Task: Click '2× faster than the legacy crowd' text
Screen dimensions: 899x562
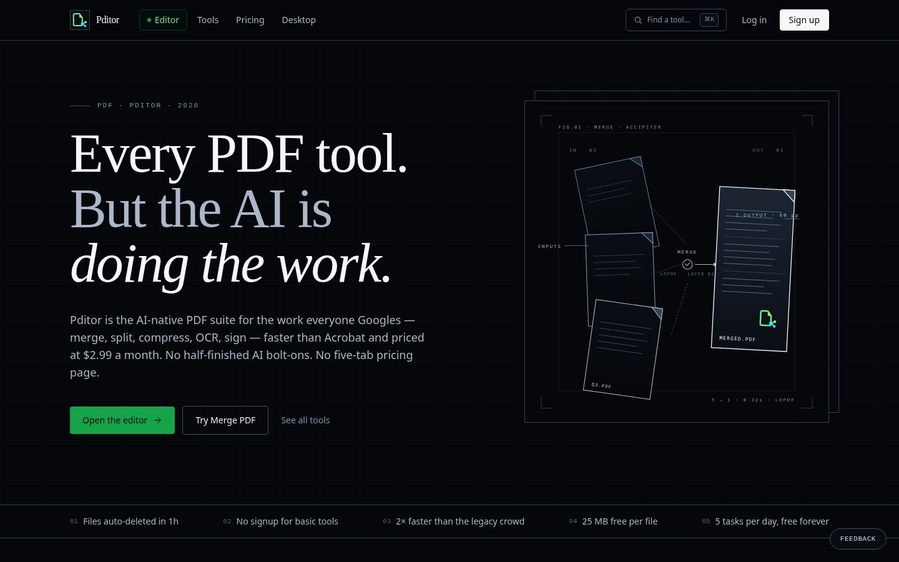Action: pos(460,521)
